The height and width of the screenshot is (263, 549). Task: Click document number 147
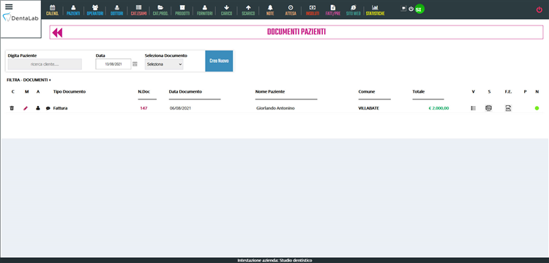143,108
